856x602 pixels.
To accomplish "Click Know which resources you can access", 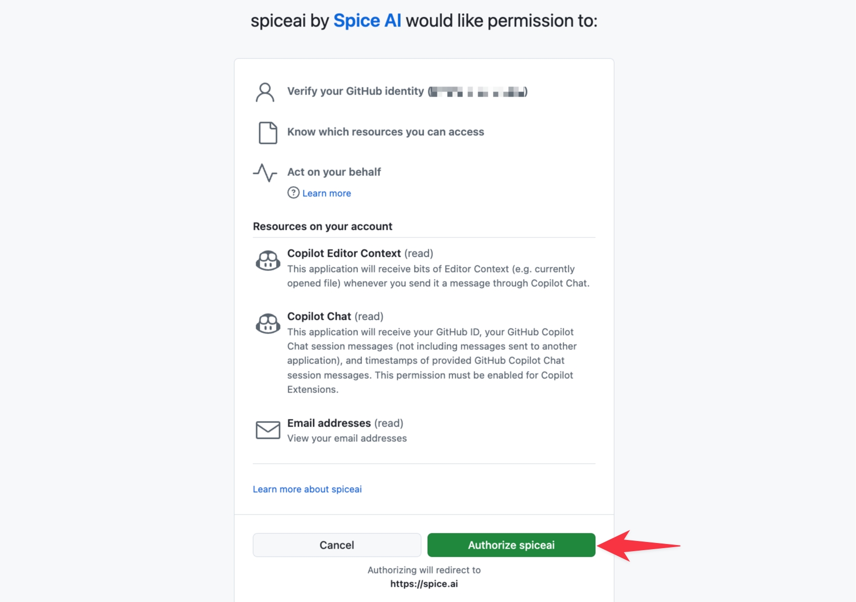I will coord(385,132).
